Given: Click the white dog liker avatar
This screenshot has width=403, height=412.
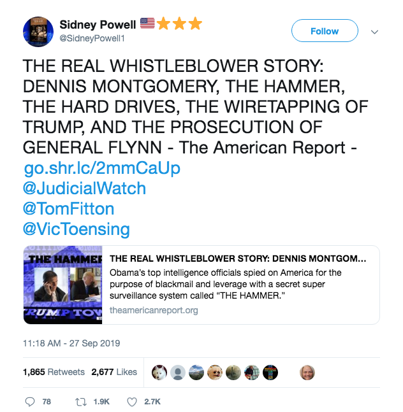Looking at the screenshot, I should (x=159, y=373).
